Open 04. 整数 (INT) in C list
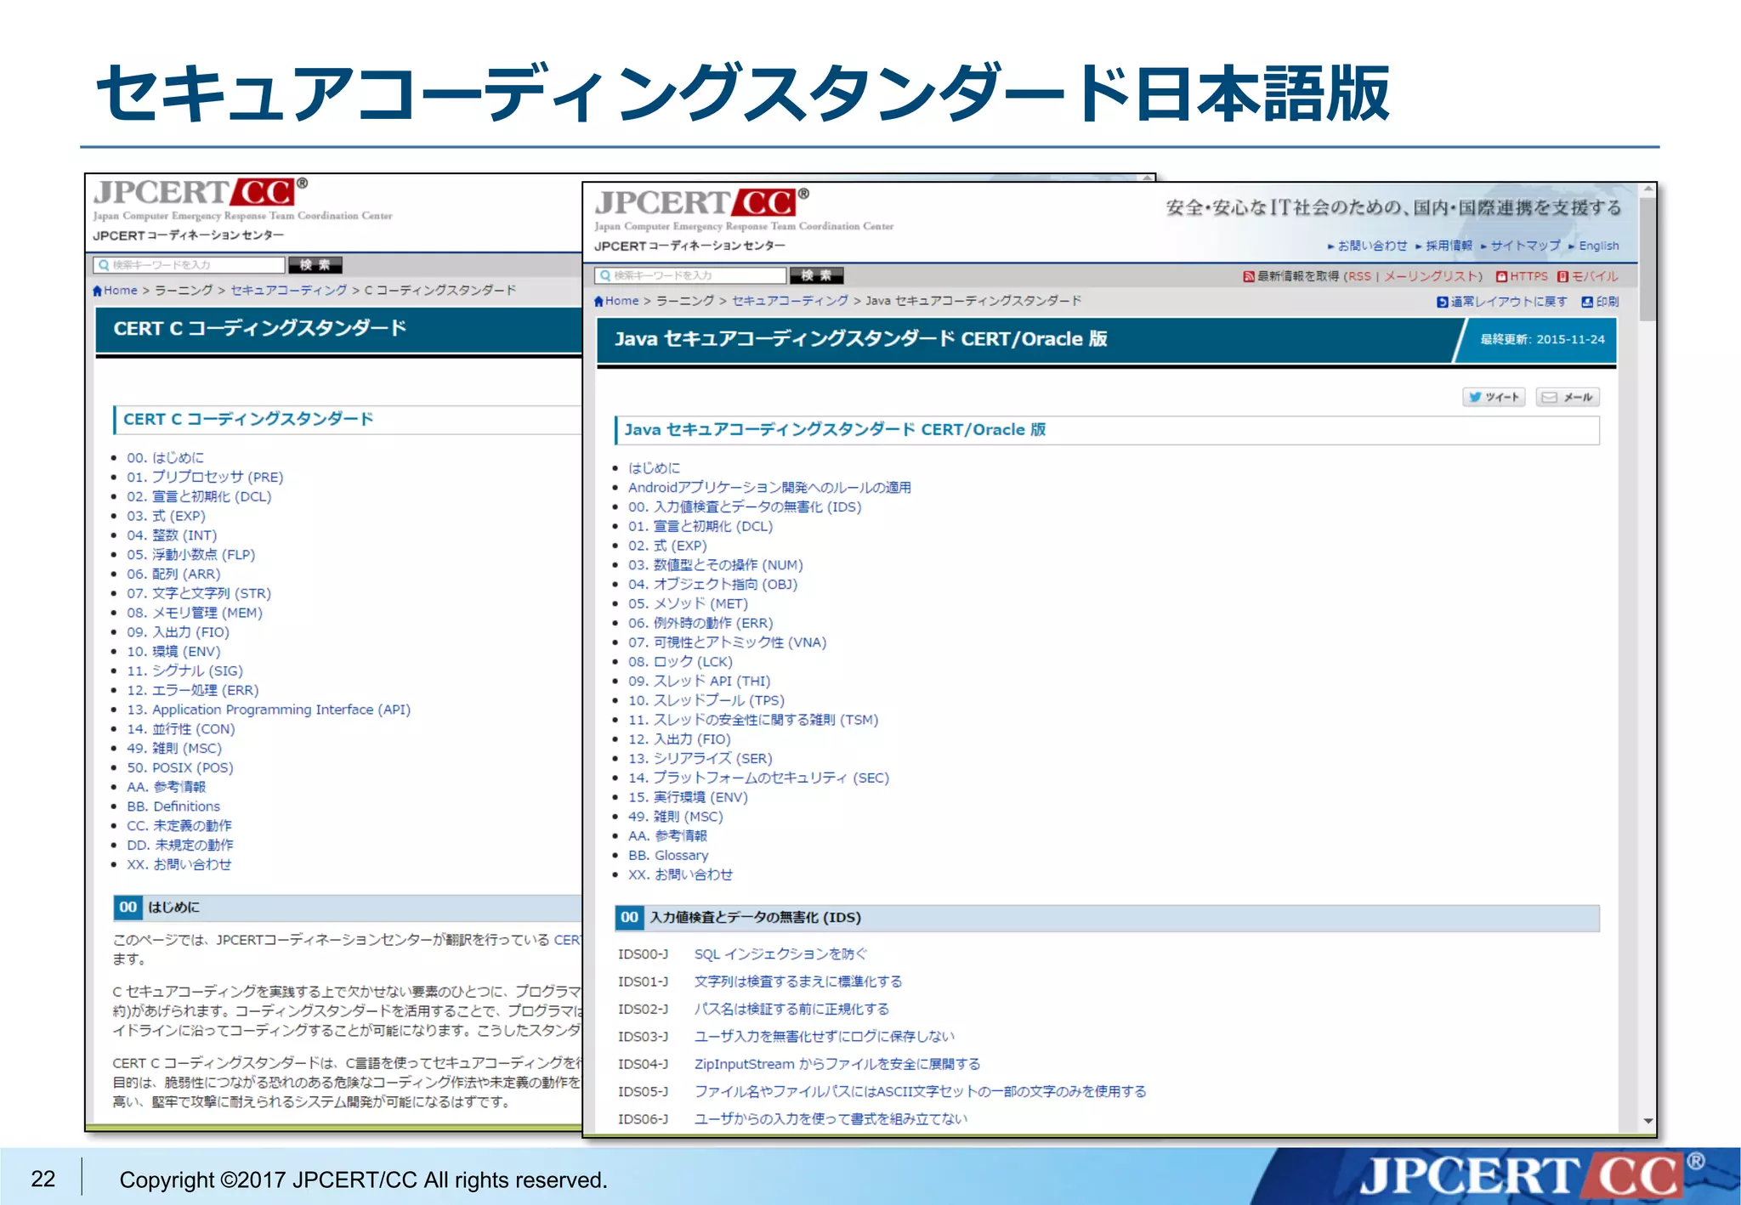Viewport: 1741px width, 1205px height. [x=172, y=535]
